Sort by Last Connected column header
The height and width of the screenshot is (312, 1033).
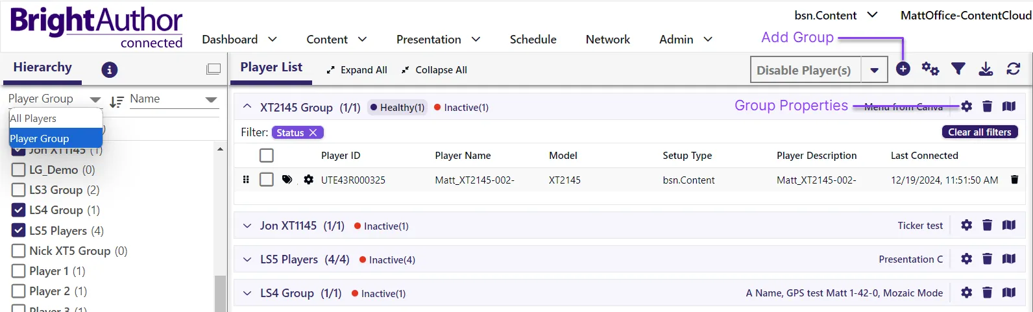924,156
